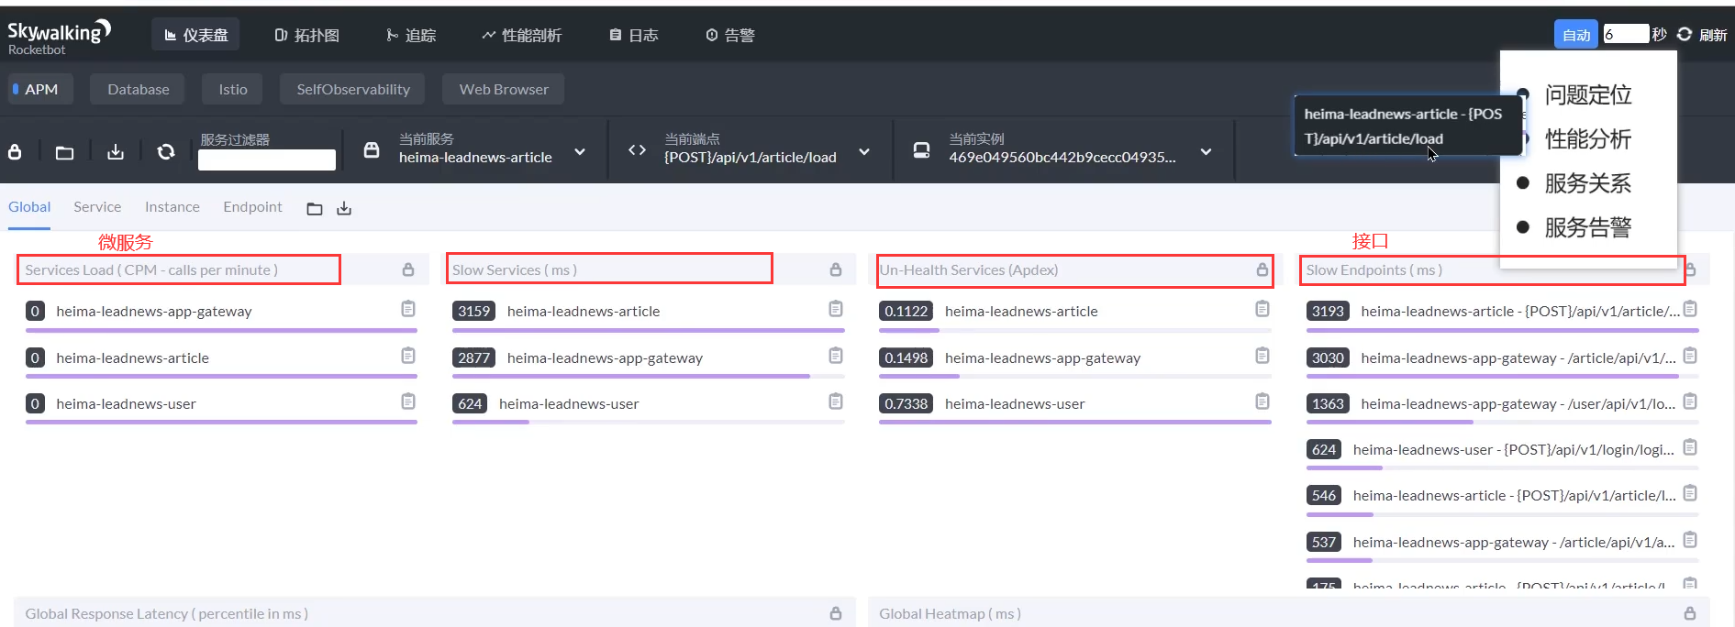Screen dimensions: 1735x627
Task: Click the refresh interval seconds field
Action: 1625,34
